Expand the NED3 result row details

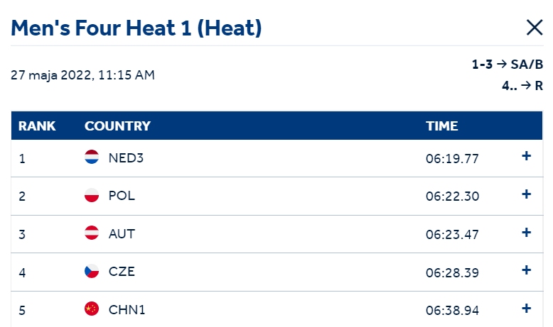(526, 156)
